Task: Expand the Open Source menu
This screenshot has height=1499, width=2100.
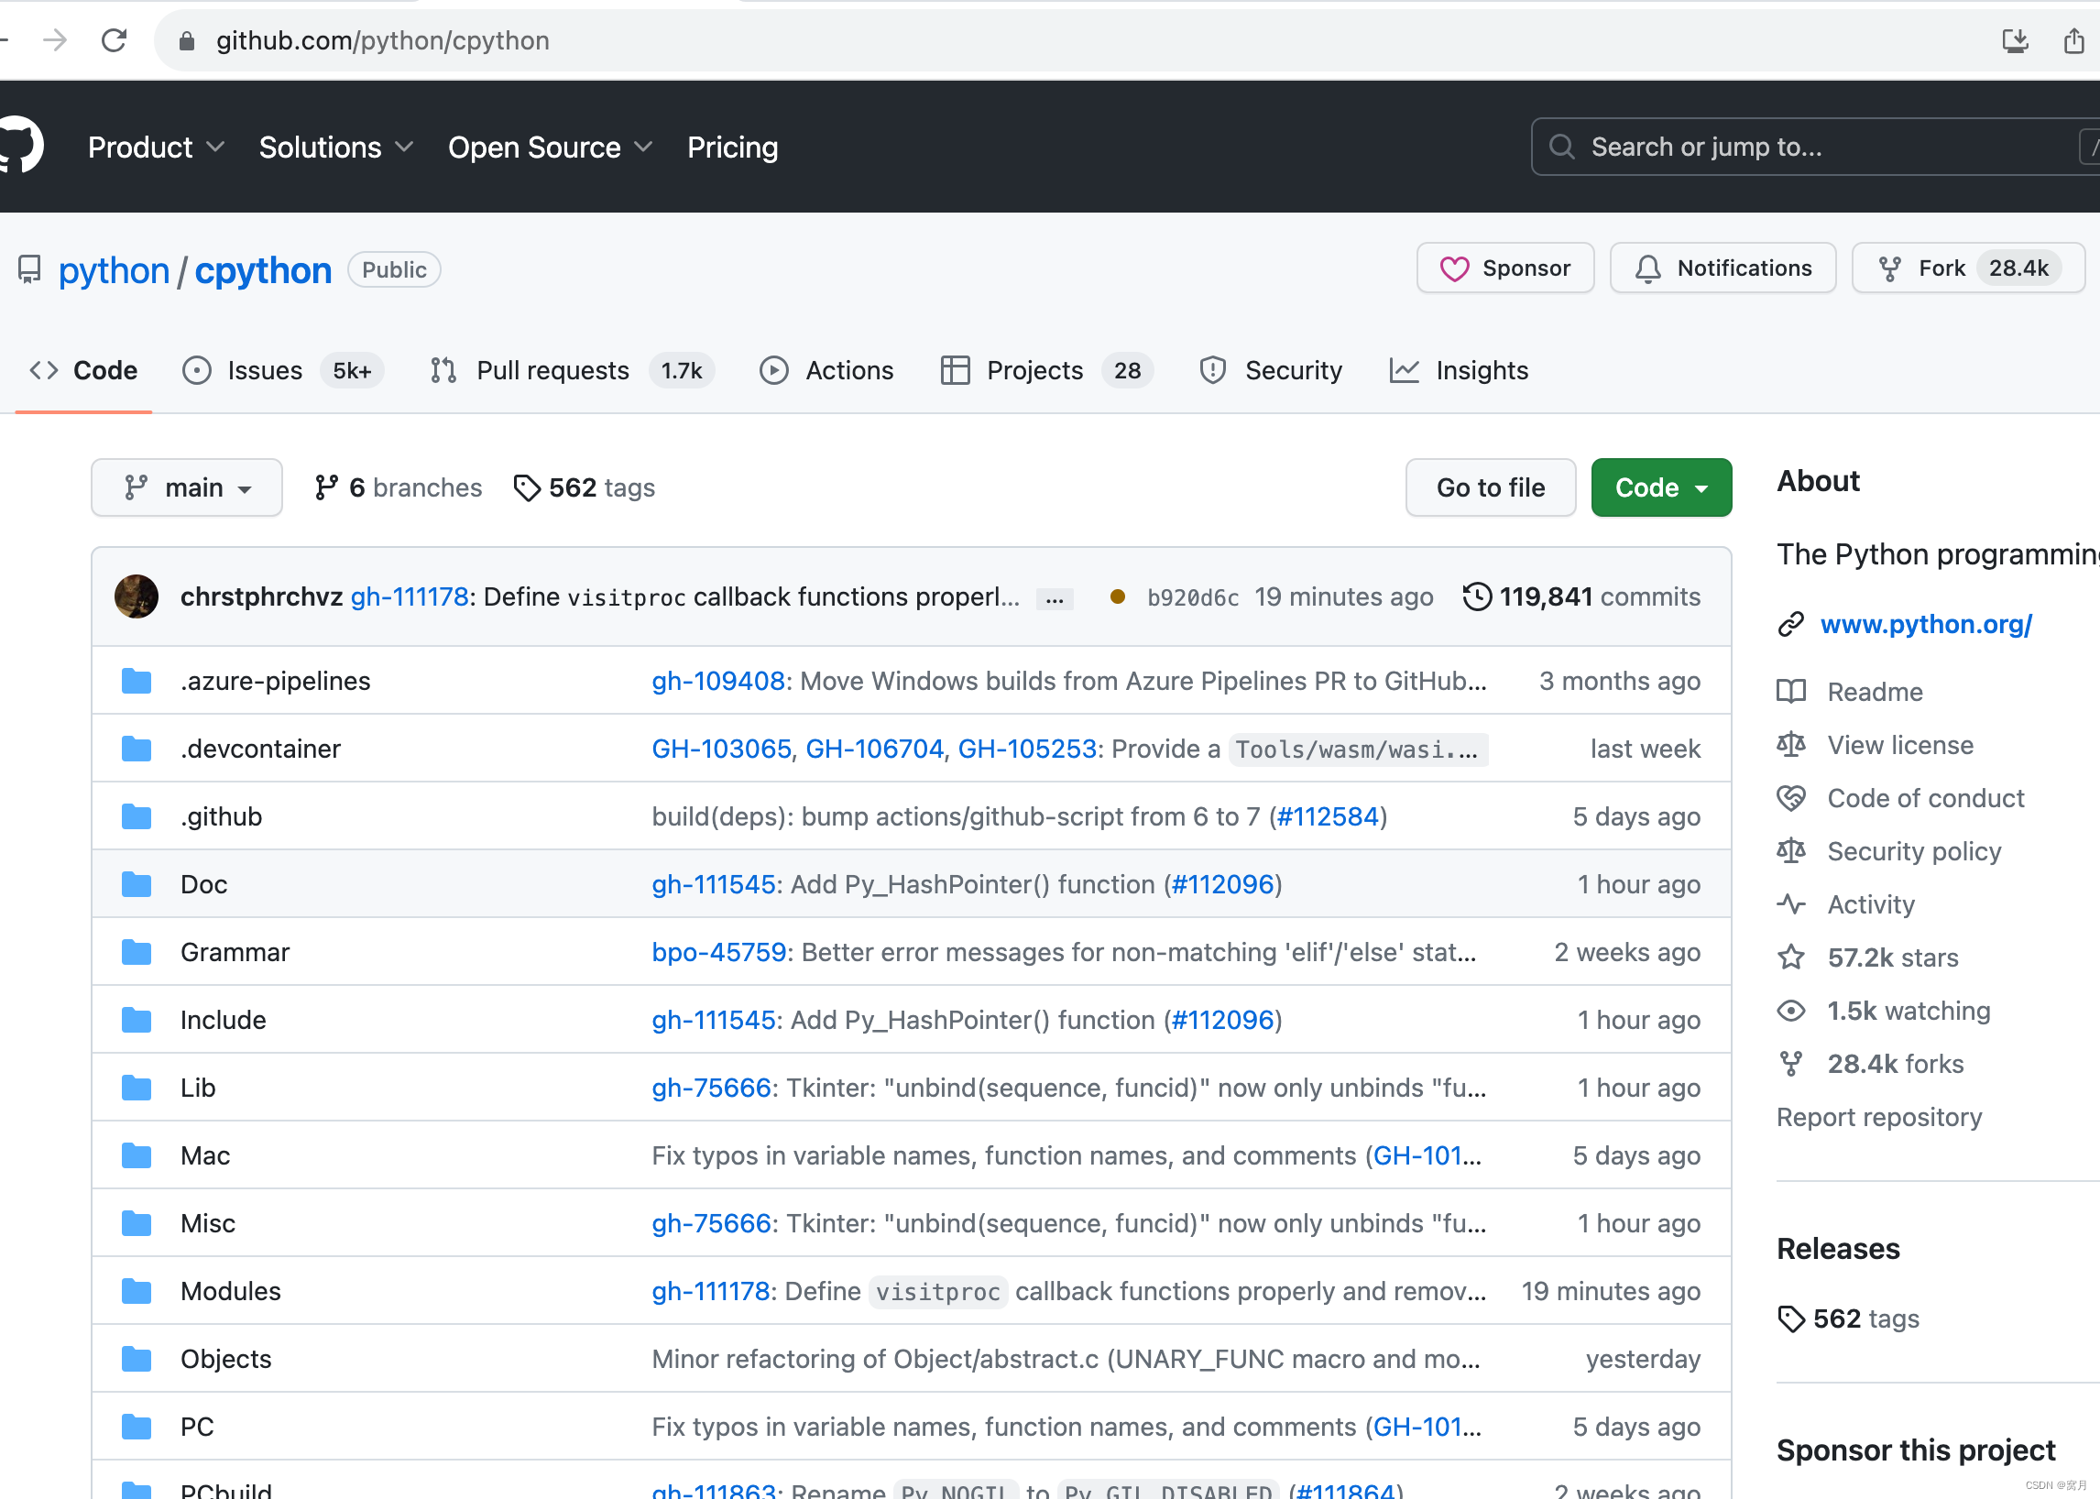Action: pyautogui.click(x=550, y=147)
